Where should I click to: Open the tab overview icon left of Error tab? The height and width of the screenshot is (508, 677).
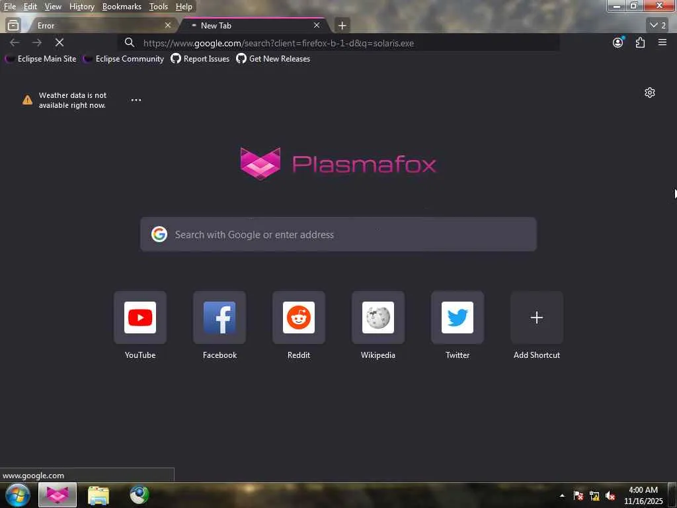13,26
